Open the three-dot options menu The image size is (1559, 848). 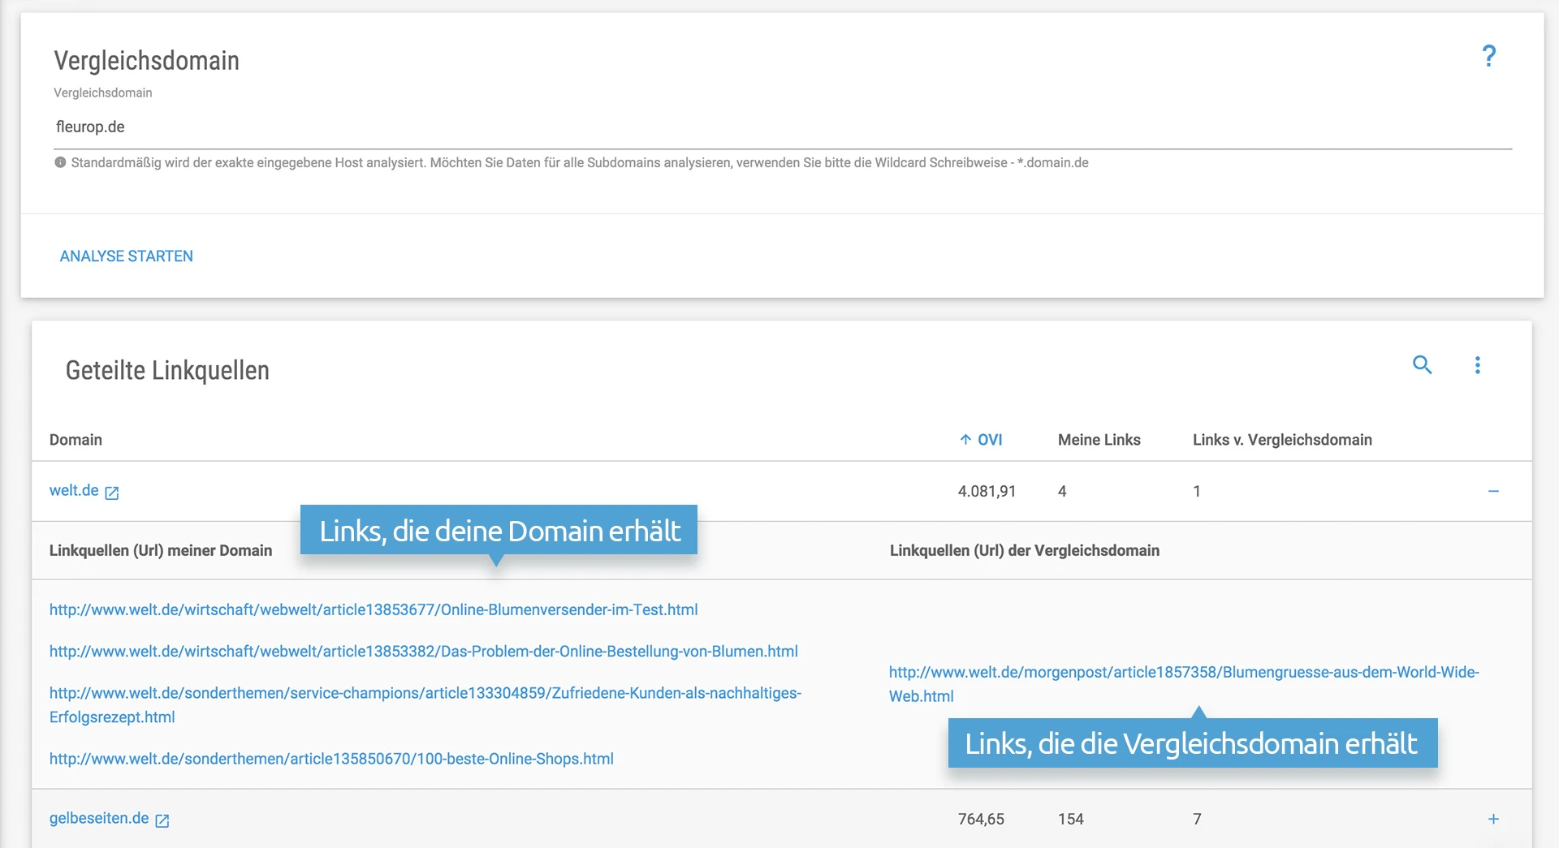click(1477, 365)
